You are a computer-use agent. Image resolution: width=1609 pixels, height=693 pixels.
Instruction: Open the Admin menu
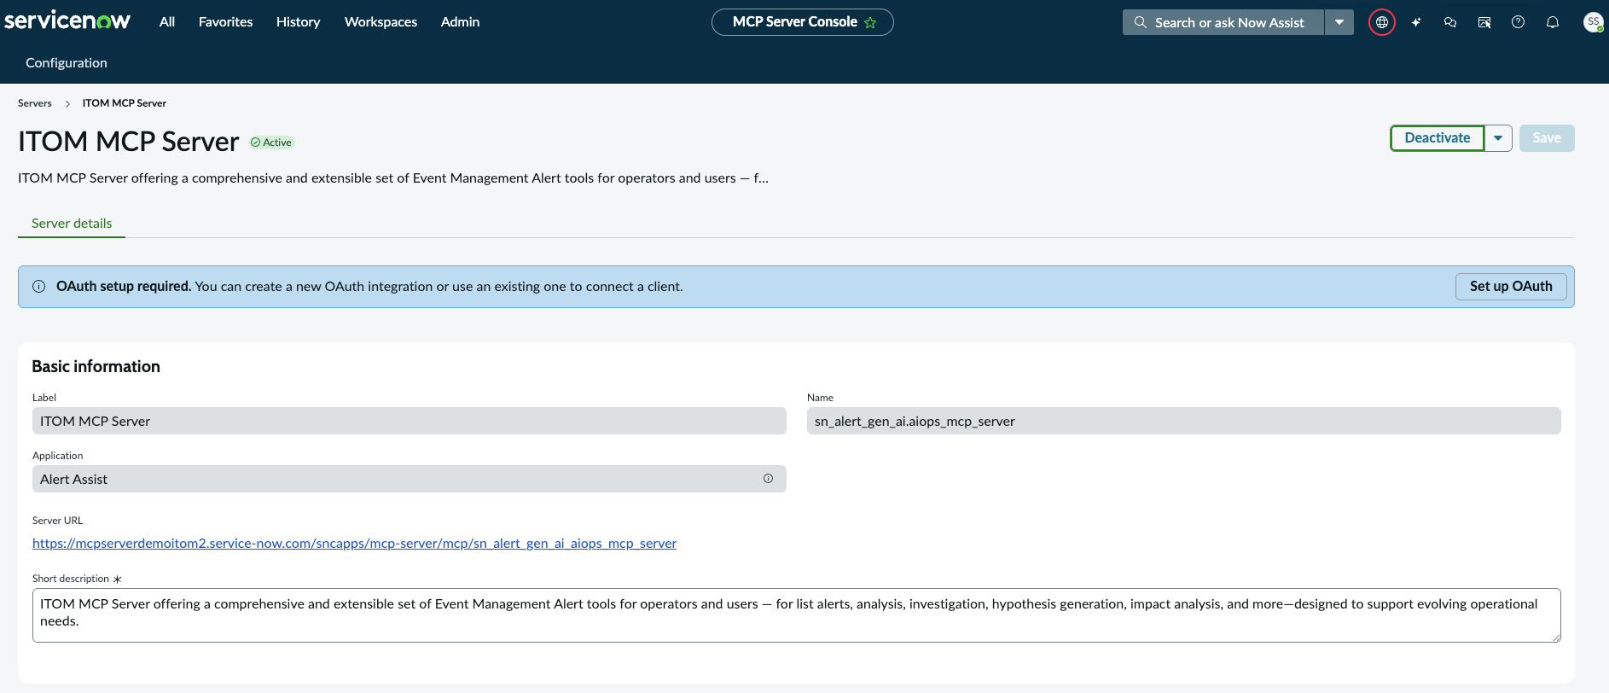[460, 22]
